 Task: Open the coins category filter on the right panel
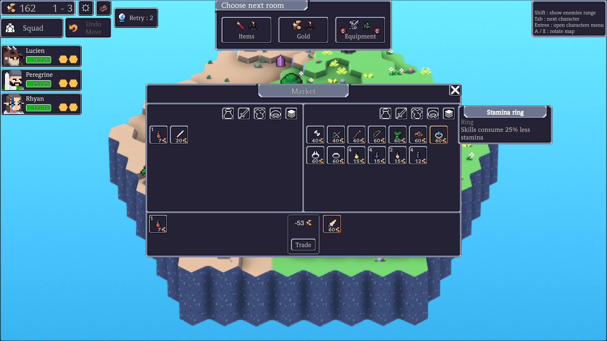449,114
